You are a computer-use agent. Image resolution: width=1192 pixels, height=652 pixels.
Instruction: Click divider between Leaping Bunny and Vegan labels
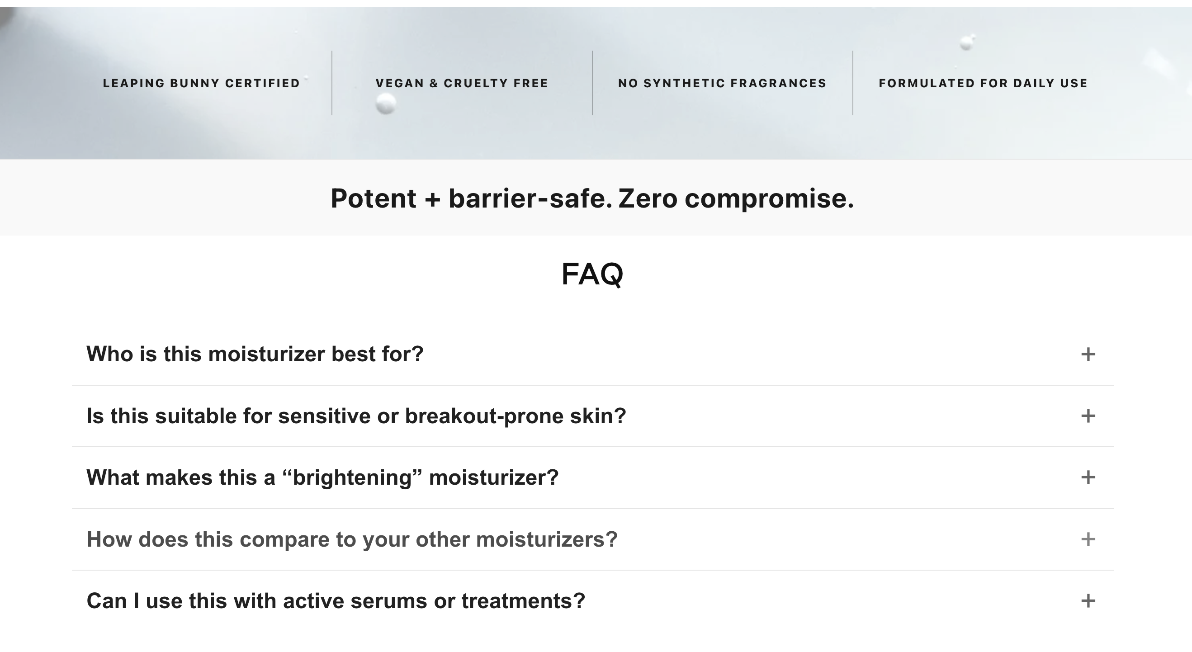[332, 83]
